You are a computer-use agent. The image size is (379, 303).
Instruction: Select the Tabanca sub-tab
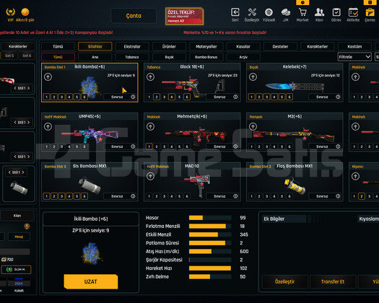pyautogui.click(x=132, y=57)
